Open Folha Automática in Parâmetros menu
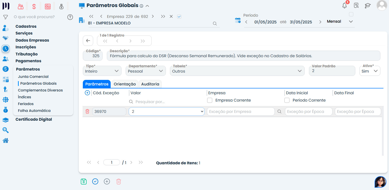This screenshot has height=190, width=389. (34, 111)
